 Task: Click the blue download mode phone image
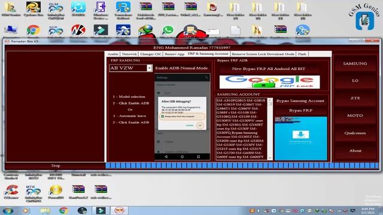click(x=300, y=138)
